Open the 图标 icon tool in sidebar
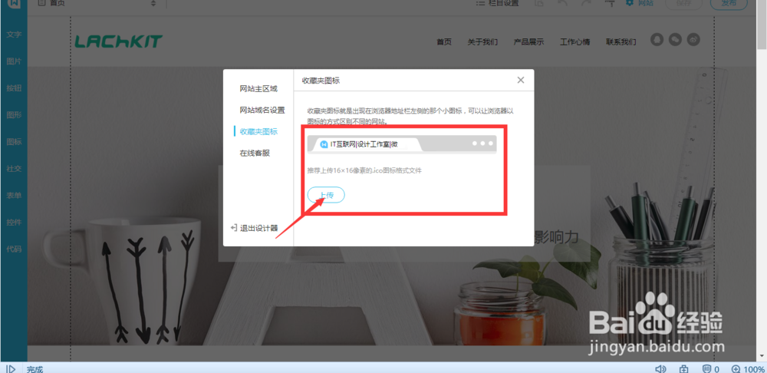The height and width of the screenshot is (373, 767). (x=14, y=142)
